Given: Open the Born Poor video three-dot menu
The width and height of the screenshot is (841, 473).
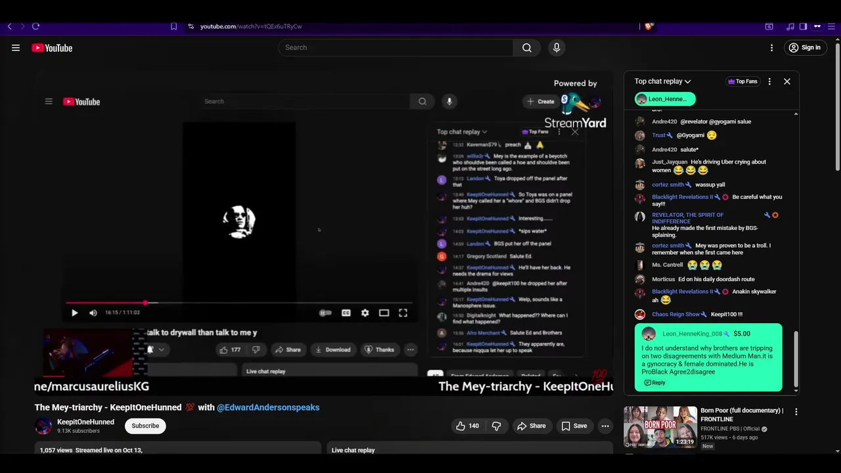Looking at the screenshot, I should pos(796,412).
